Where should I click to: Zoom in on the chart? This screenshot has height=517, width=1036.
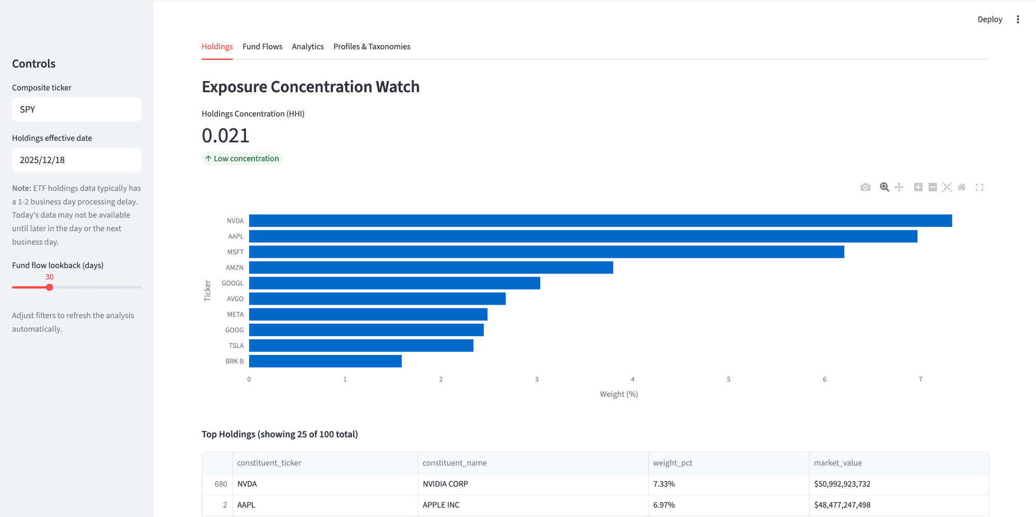coord(918,188)
